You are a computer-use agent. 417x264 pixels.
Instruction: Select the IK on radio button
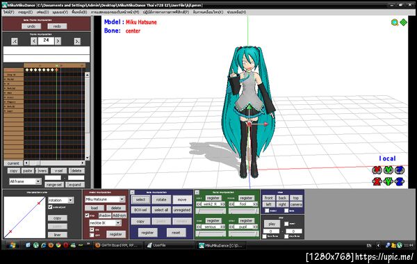[92, 229]
